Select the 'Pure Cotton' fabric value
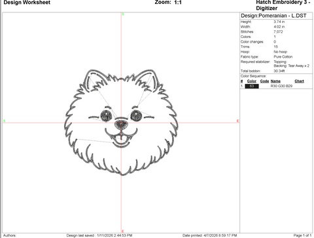The image size is (314, 238). [283, 57]
